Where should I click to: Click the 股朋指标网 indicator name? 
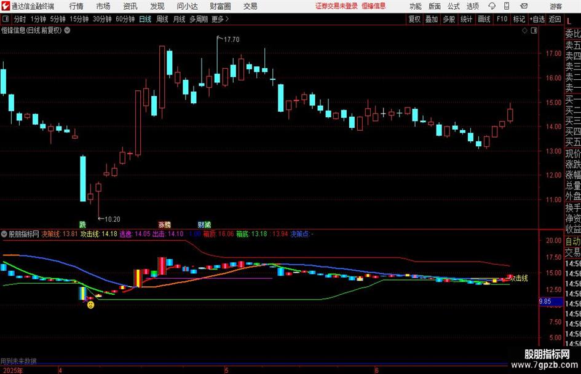click(24, 234)
